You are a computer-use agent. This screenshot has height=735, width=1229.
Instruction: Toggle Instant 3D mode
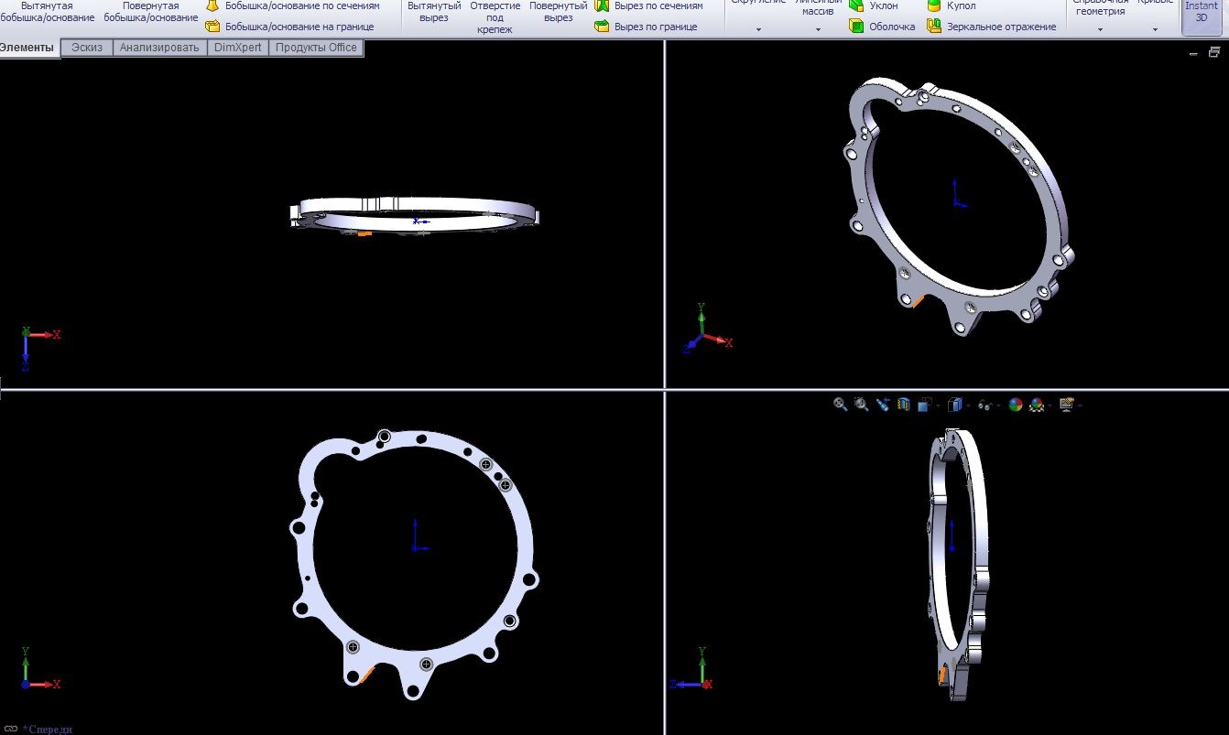(1202, 16)
